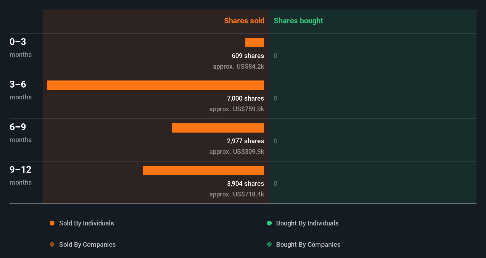Click the approx. US$718.4k value text
The height and width of the screenshot is (258, 486).
tap(236, 194)
